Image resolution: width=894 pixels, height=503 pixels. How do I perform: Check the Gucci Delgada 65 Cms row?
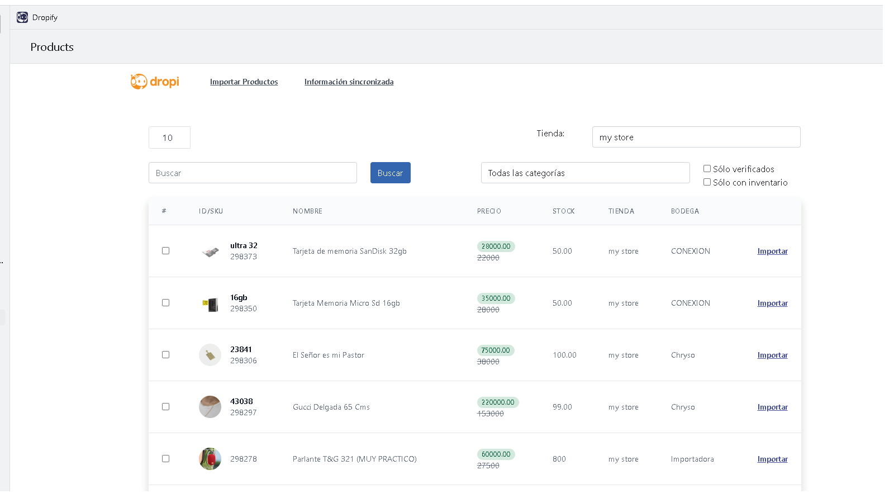pos(165,407)
